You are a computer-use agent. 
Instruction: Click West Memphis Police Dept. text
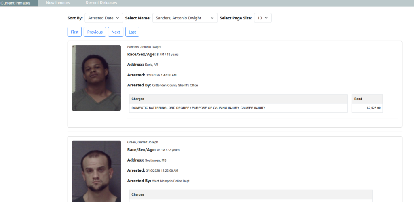click(x=171, y=181)
